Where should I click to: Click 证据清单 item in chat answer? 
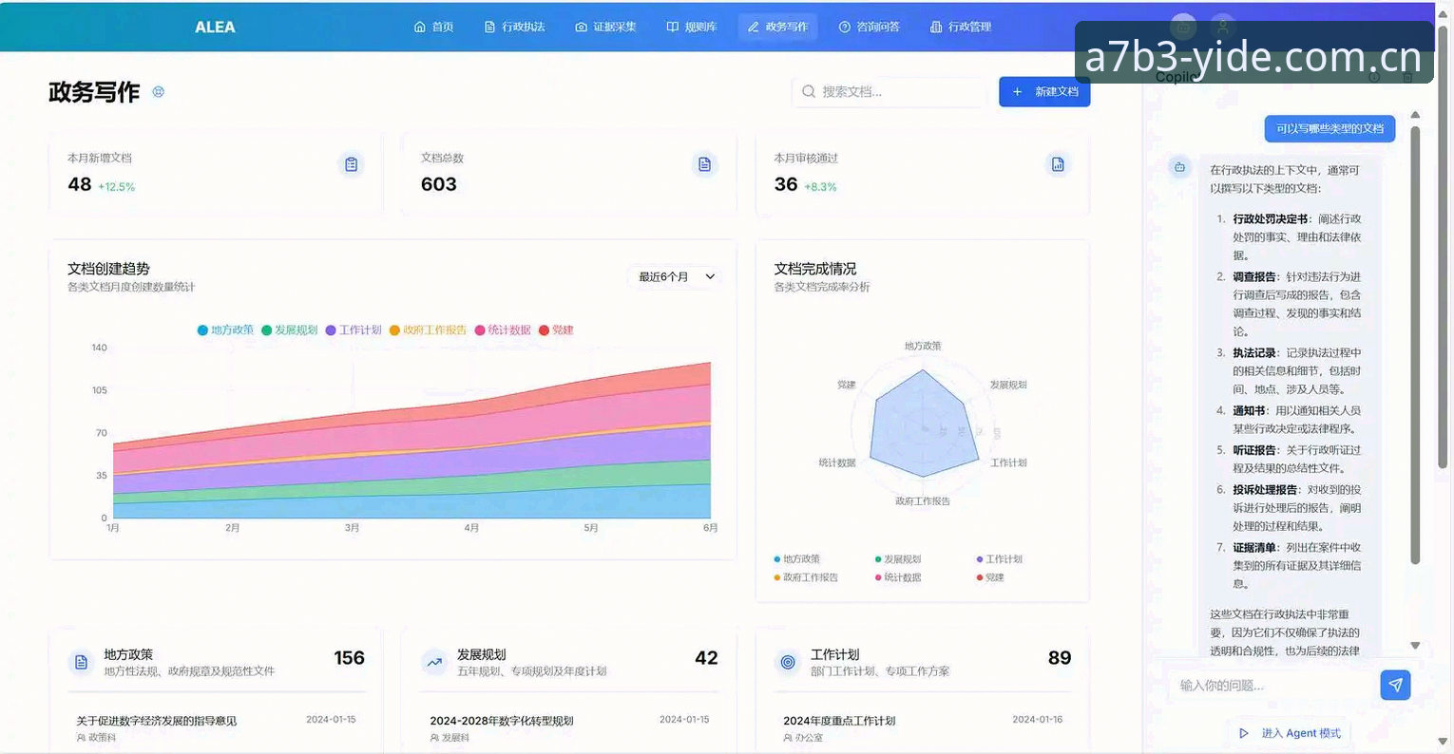(x=1254, y=548)
